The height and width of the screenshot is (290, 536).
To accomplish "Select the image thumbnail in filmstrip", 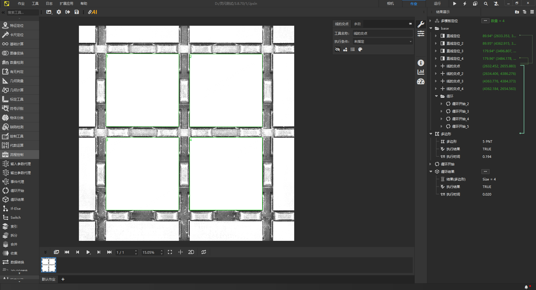I will [49, 265].
